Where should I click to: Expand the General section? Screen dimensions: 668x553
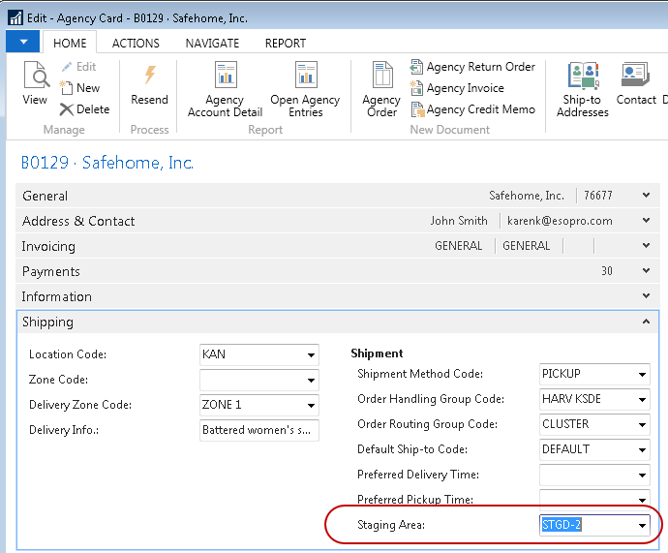(x=645, y=196)
